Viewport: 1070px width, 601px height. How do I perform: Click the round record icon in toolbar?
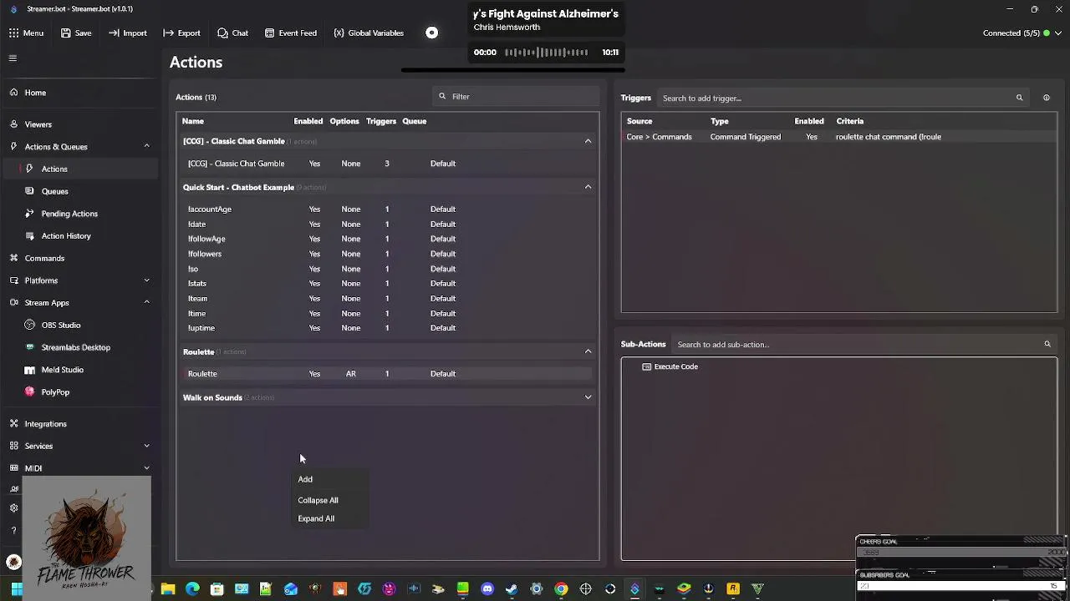431,33
